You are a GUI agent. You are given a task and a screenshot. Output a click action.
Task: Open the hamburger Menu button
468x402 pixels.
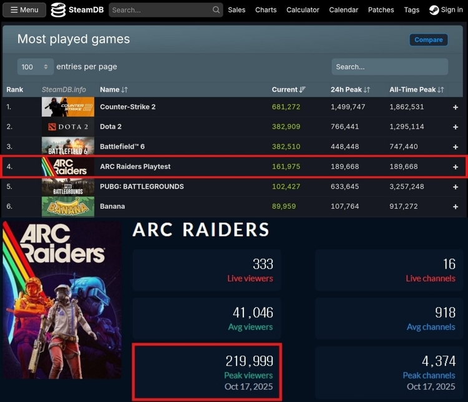24,10
